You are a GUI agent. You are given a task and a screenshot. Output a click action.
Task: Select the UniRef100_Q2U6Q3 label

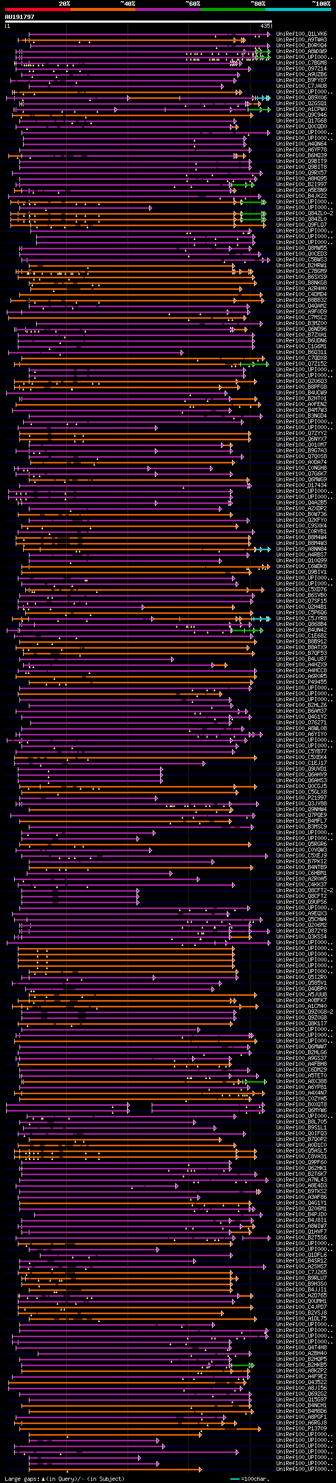301,381
